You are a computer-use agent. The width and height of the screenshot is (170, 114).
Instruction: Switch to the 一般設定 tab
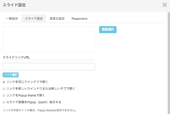(12, 19)
